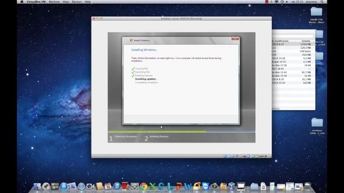The height and width of the screenshot is (193, 344).
Task: Open the Calendar app in the dock
Action: [x=108, y=186]
